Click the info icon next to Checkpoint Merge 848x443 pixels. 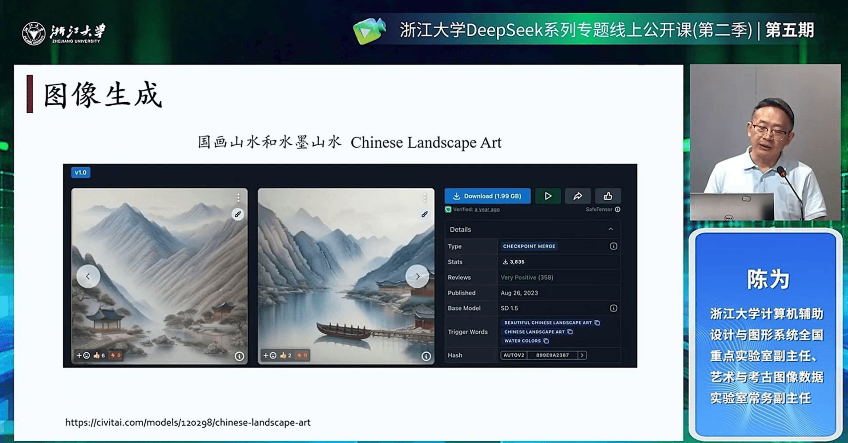[613, 246]
